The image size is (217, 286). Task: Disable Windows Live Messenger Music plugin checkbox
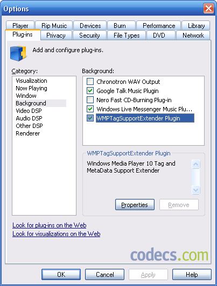click(x=90, y=109)
